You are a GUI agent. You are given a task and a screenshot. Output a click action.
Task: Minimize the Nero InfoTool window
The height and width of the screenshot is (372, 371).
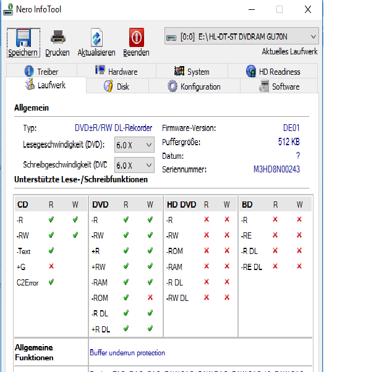tap(252, 9)
